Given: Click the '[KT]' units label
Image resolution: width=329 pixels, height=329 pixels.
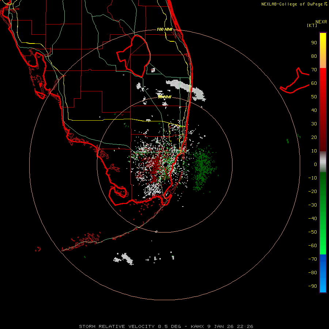Looking at the screenshot, I should 312,25.
